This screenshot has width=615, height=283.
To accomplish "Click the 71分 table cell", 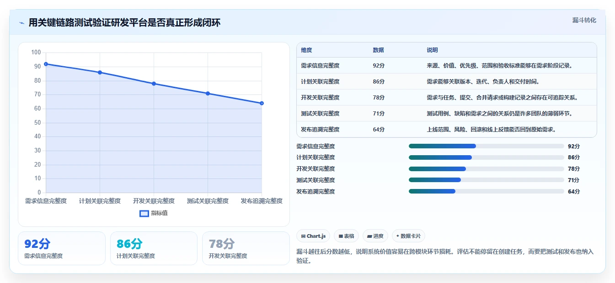I will click(379, 114).
